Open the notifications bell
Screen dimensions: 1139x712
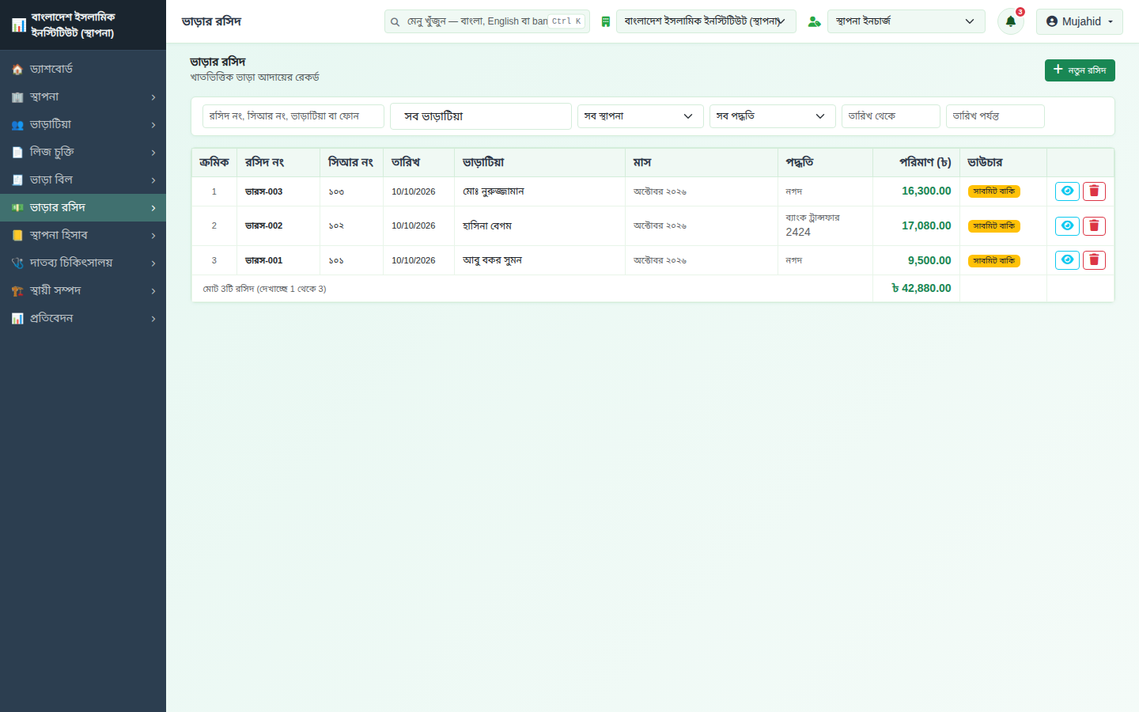1010,21
